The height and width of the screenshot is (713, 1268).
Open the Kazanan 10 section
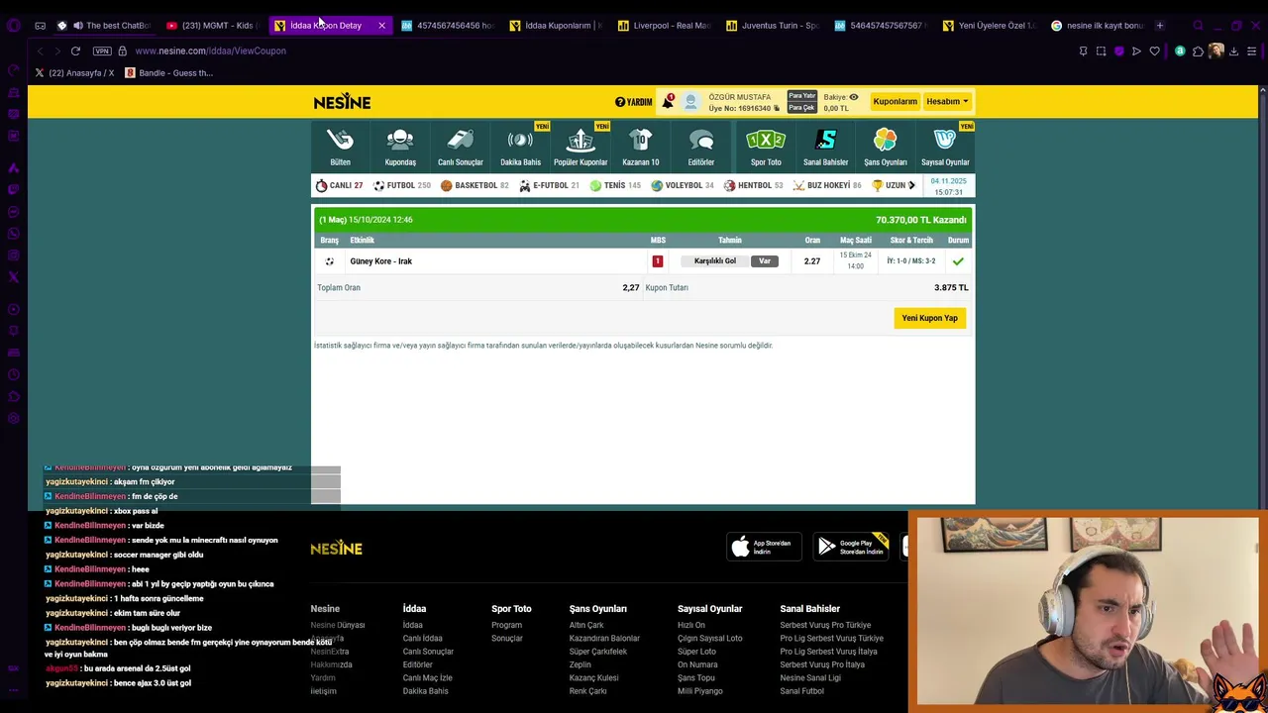(x=641, y=147)
